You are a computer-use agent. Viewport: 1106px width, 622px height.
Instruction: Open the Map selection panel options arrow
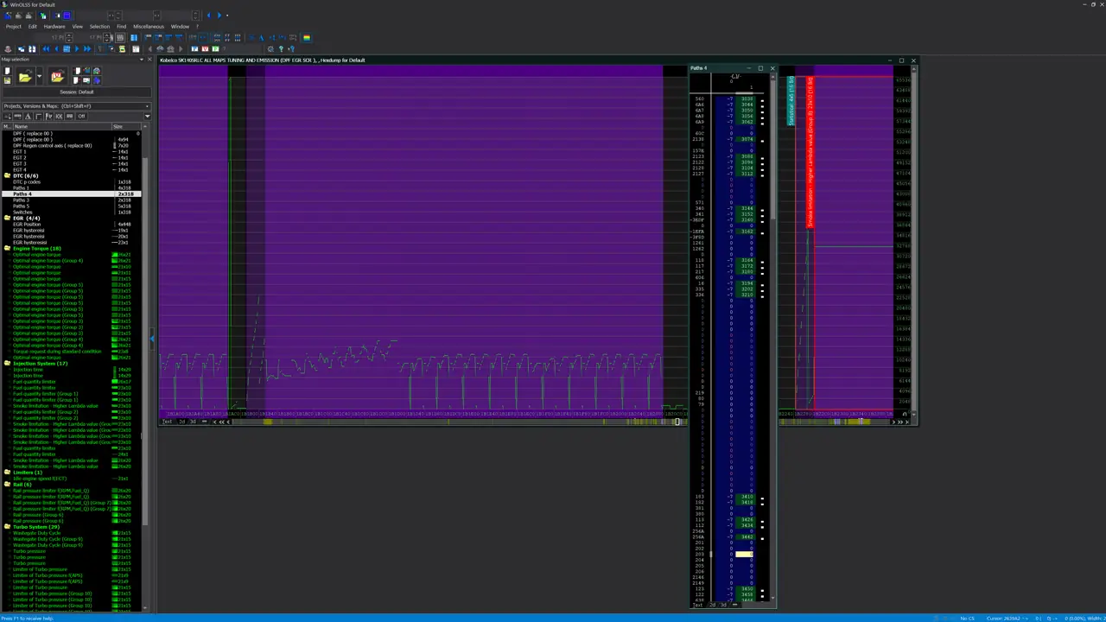[141, 60]
